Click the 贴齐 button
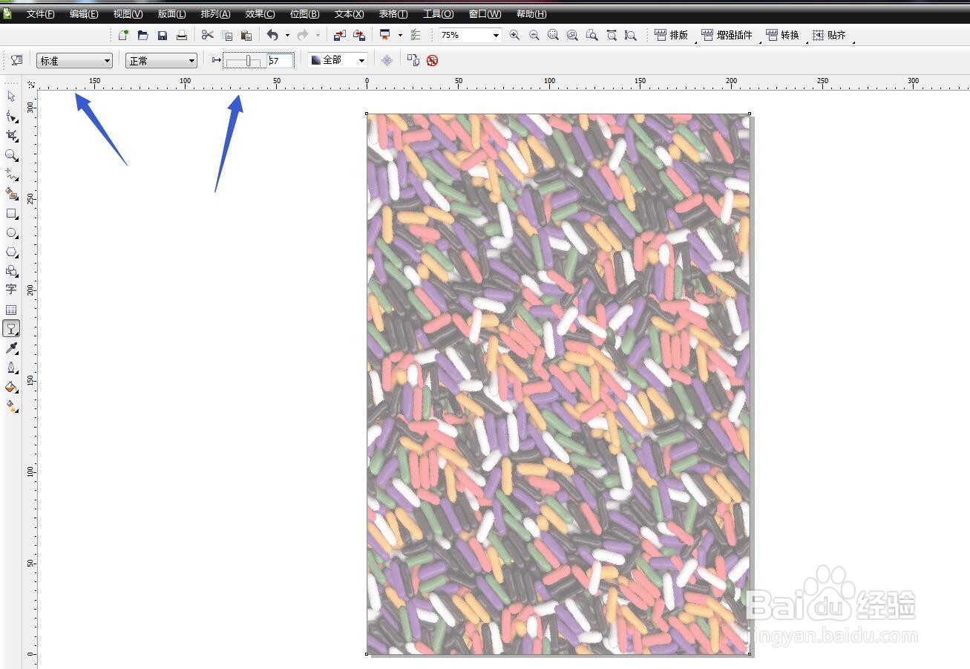The width and height of the screenshot is (970, 669). click(829, 35)
